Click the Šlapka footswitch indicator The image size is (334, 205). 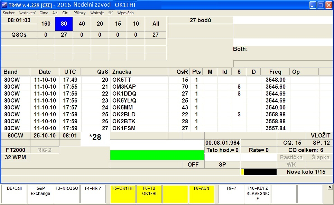pos(320,157)
